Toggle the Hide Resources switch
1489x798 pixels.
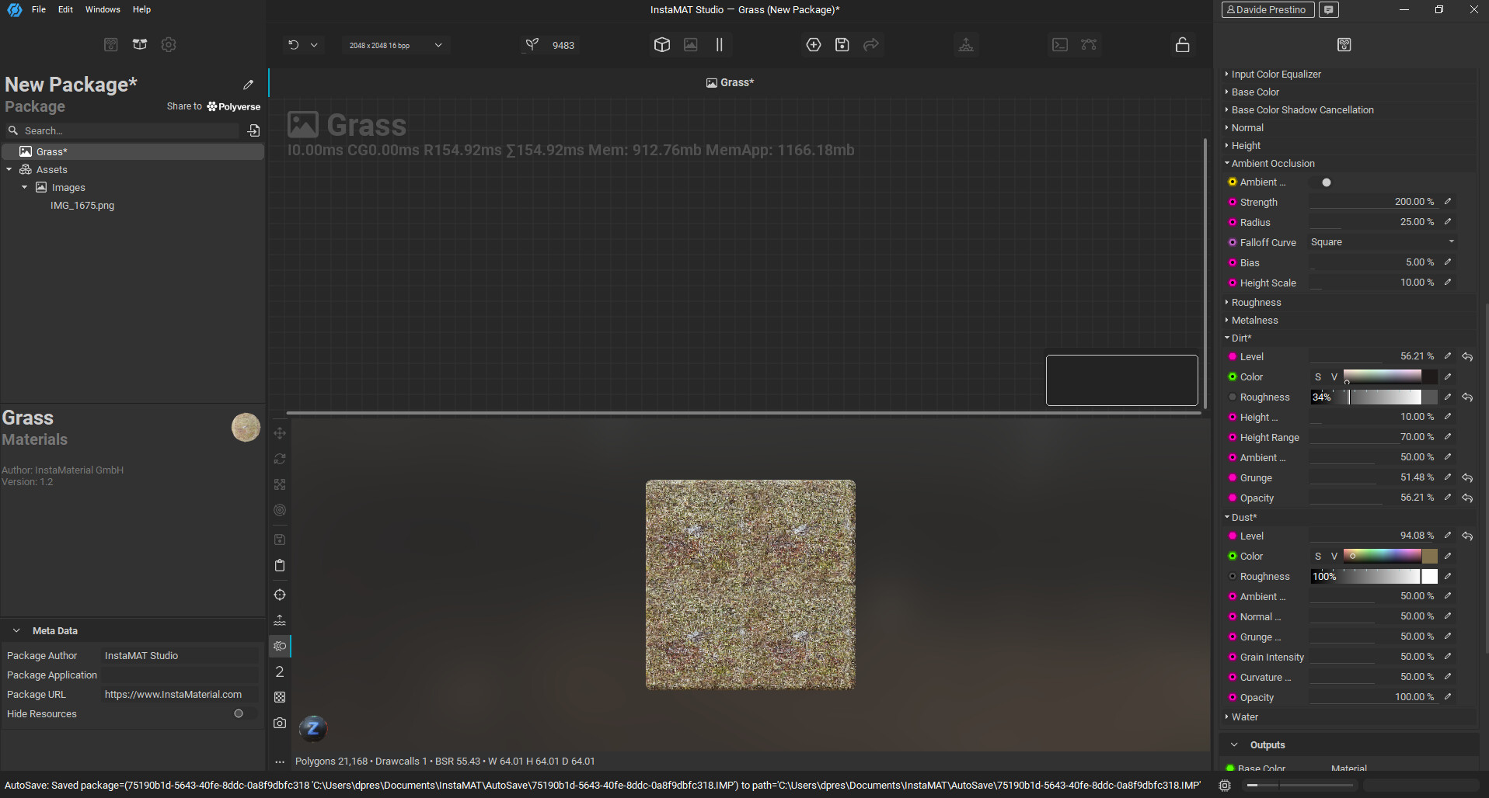pyautogui.click(x=239, y=713)
